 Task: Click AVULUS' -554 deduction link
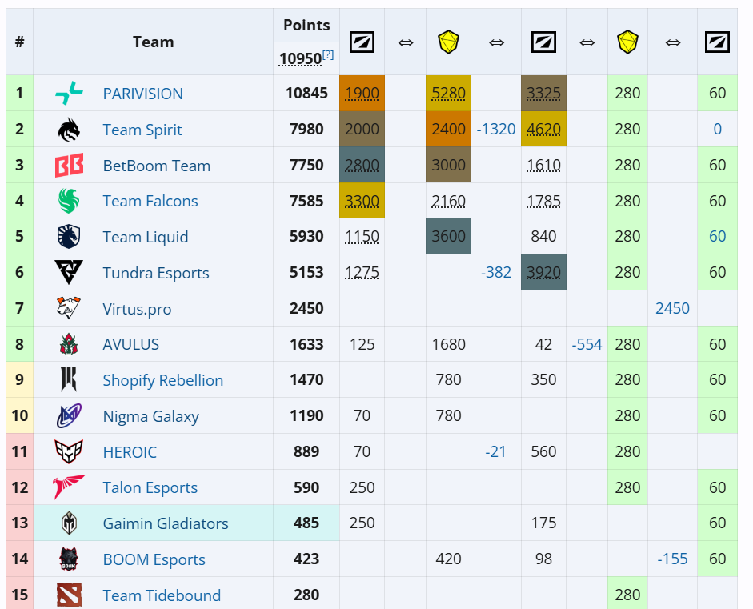click(587, 344)
